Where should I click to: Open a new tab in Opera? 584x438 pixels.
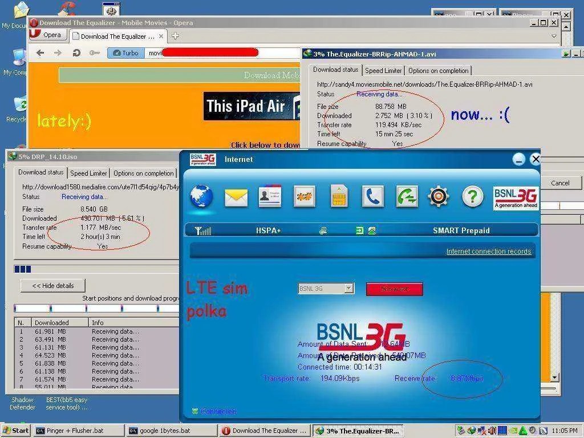(x=175, y=36)
